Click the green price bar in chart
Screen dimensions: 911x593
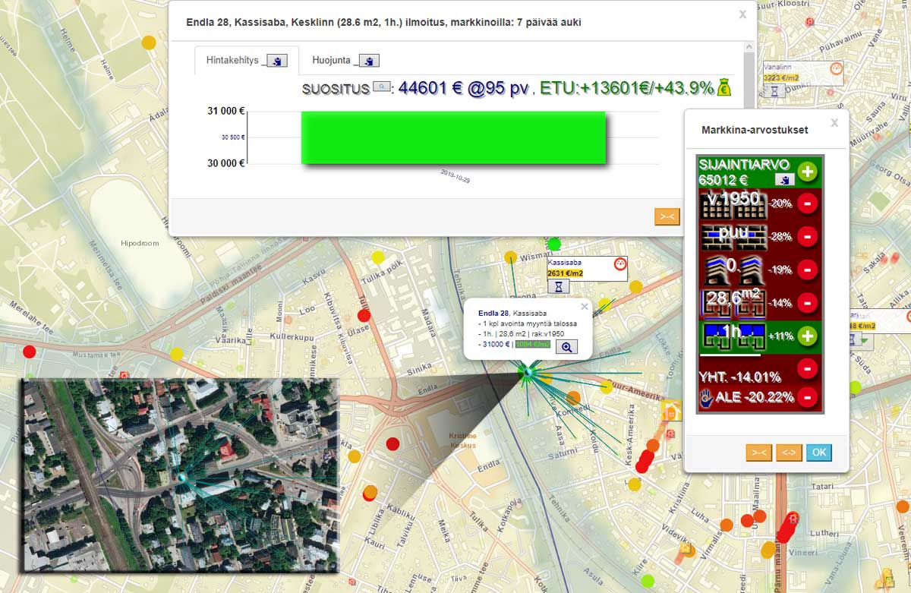pyautogui.click(x=453, y=137)
